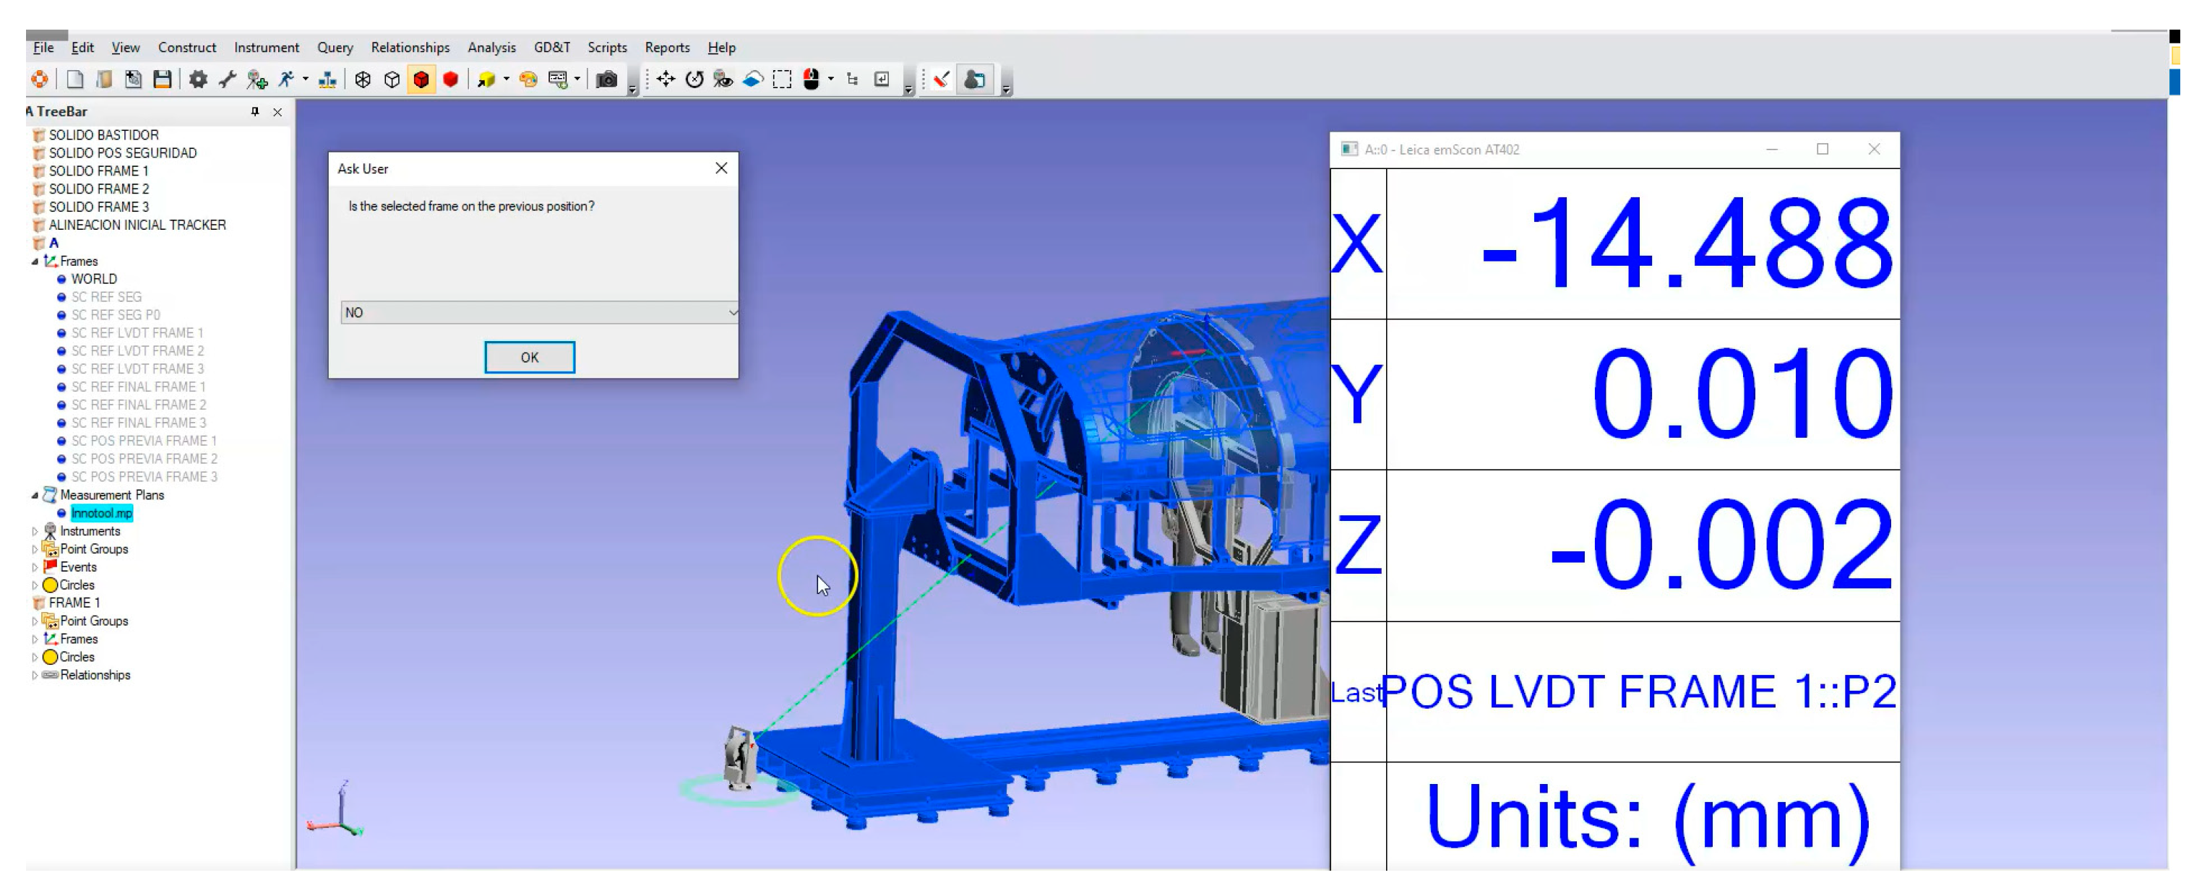Create a new job file
Screen dimensions: 2194x896
pos(75,80)
